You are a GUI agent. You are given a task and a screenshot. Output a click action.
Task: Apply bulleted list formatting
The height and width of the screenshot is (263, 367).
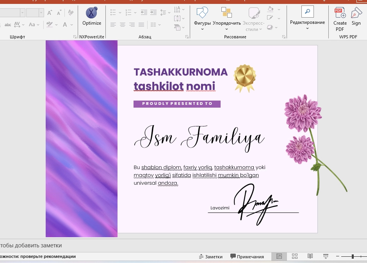(113, 13)
